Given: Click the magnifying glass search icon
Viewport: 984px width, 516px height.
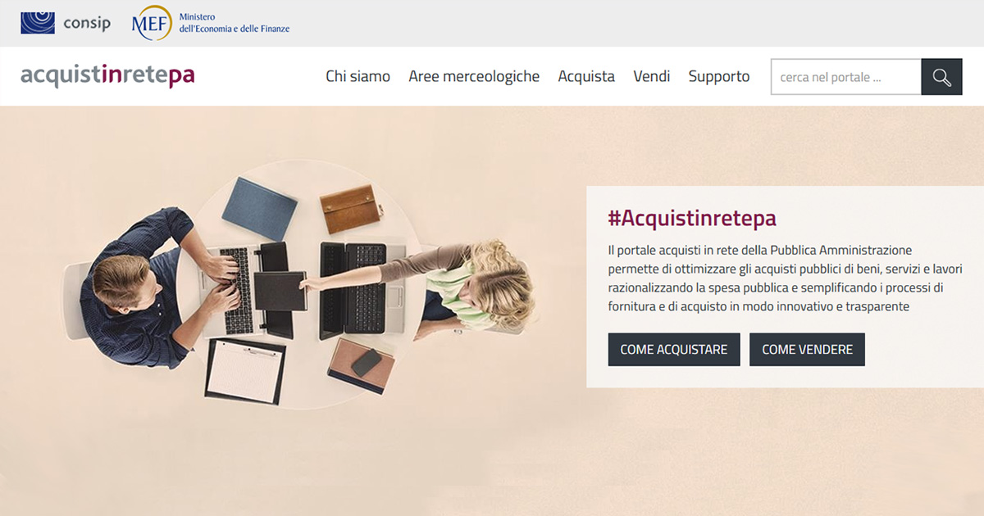Looking at the screenshot, I should (941, 77).
